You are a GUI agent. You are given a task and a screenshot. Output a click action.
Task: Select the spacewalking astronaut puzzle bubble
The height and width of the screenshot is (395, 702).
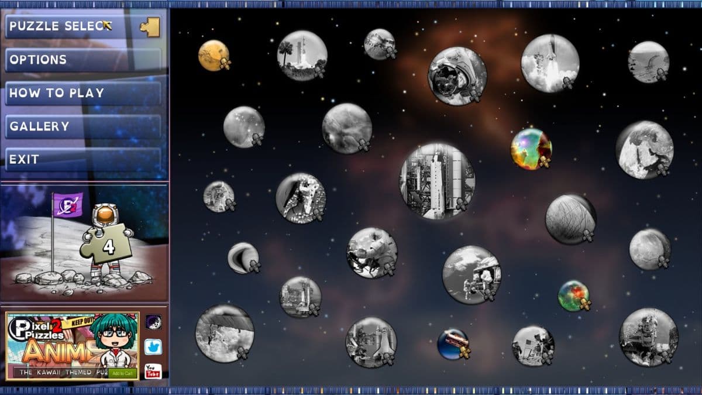pyautogui.click(x=300, y=198)
